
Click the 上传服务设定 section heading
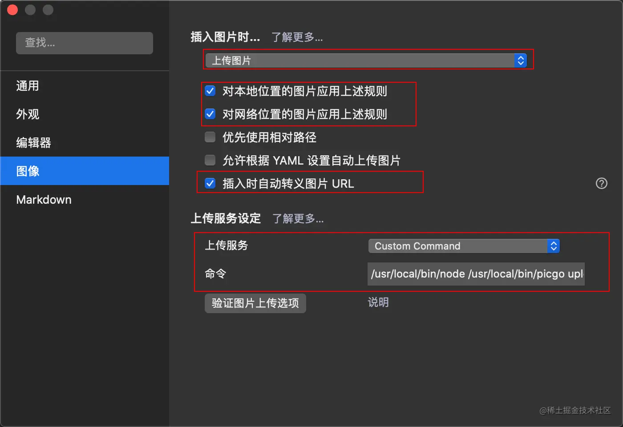(226, 218)
